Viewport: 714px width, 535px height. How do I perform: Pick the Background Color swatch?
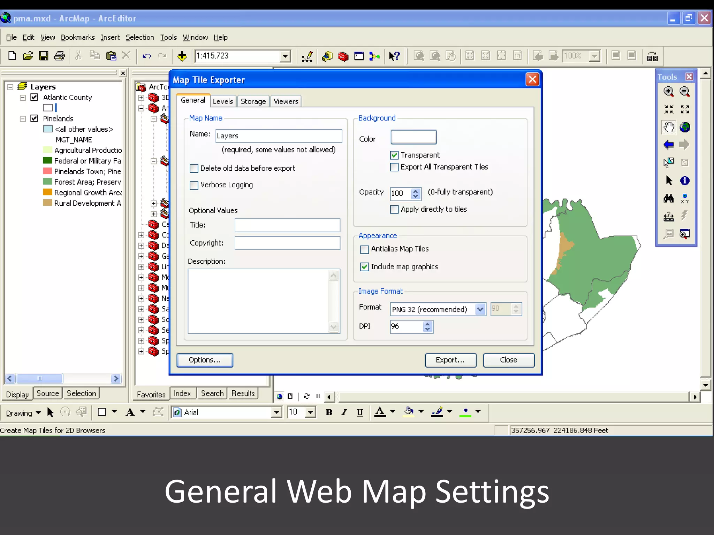click(413, 137)
